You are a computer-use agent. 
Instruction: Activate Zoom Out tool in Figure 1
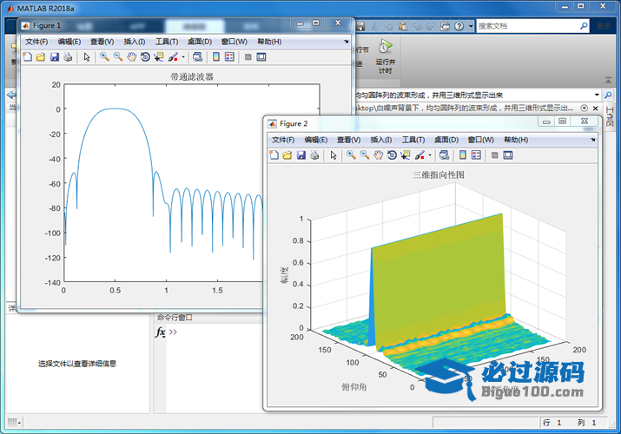pos(118,57)
